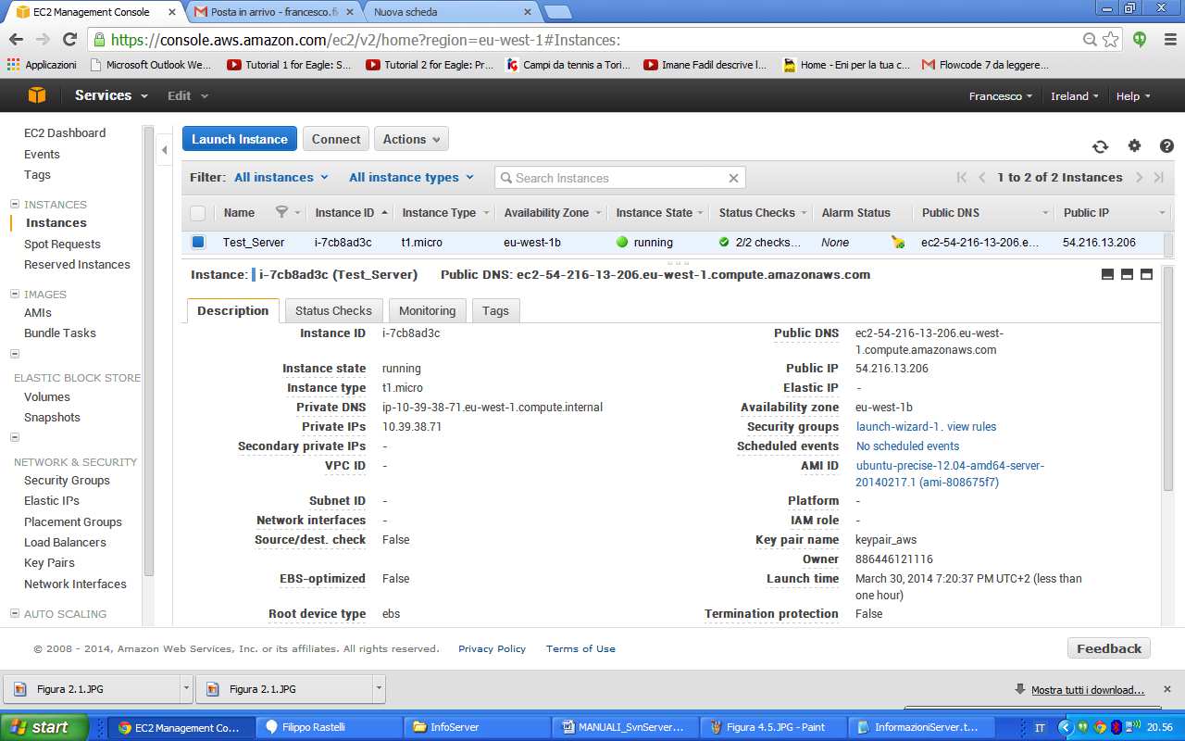Image resolution: width=1185 pixels, height=741 pixels.
Task: Close the downloads bar
Action: coord(1167,689)
